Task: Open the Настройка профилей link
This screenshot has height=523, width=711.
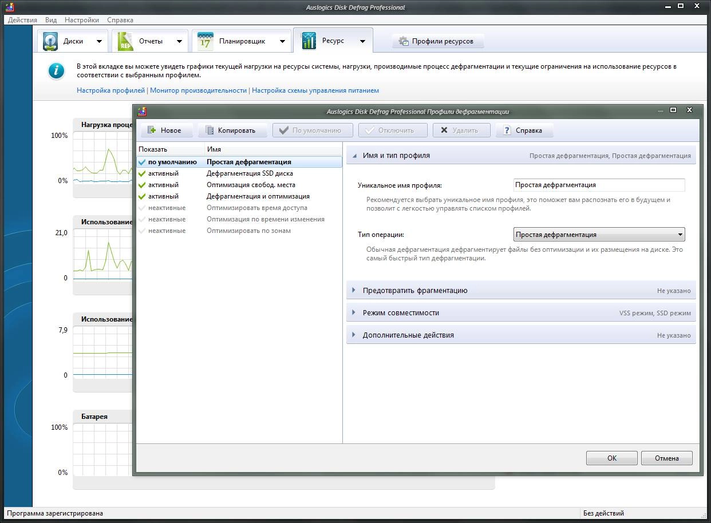Action: pyautogui.click(x=110, y=90)
